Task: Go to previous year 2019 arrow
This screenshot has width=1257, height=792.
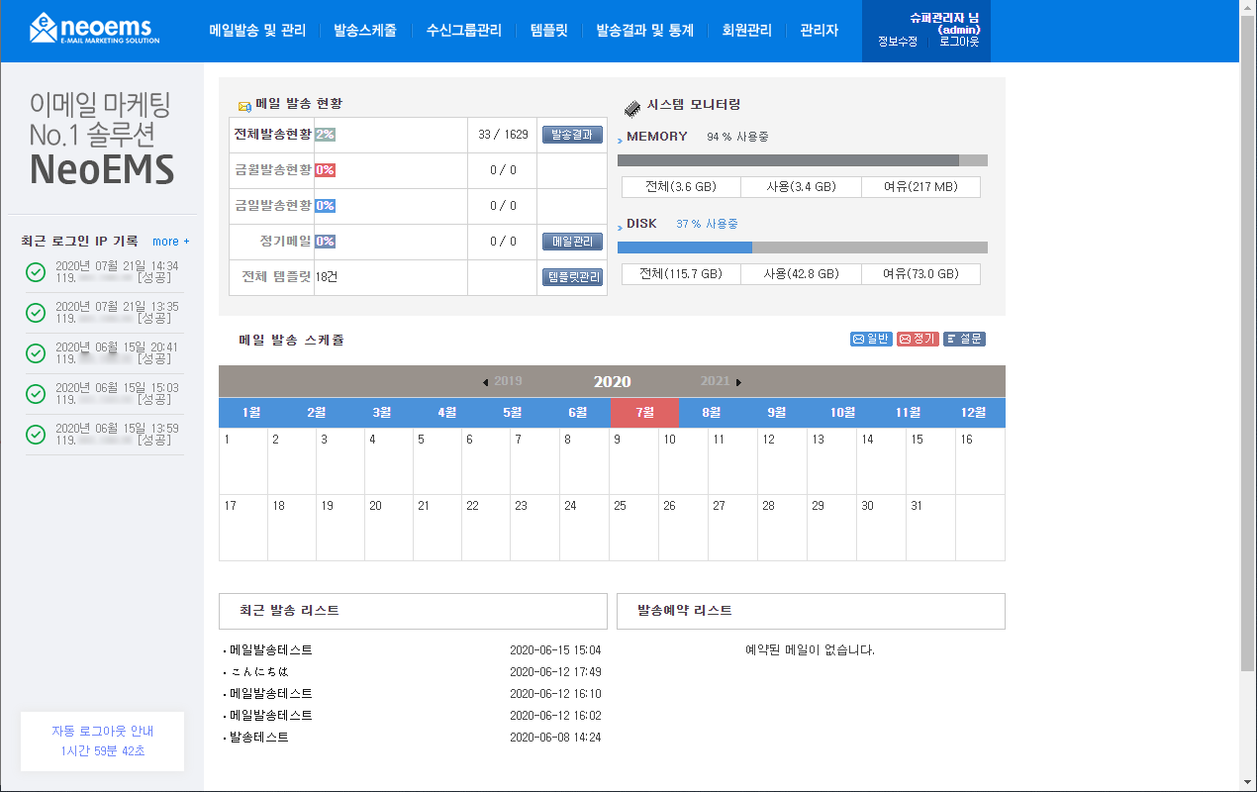Action: pyautogui.click(x=485, y=382)
